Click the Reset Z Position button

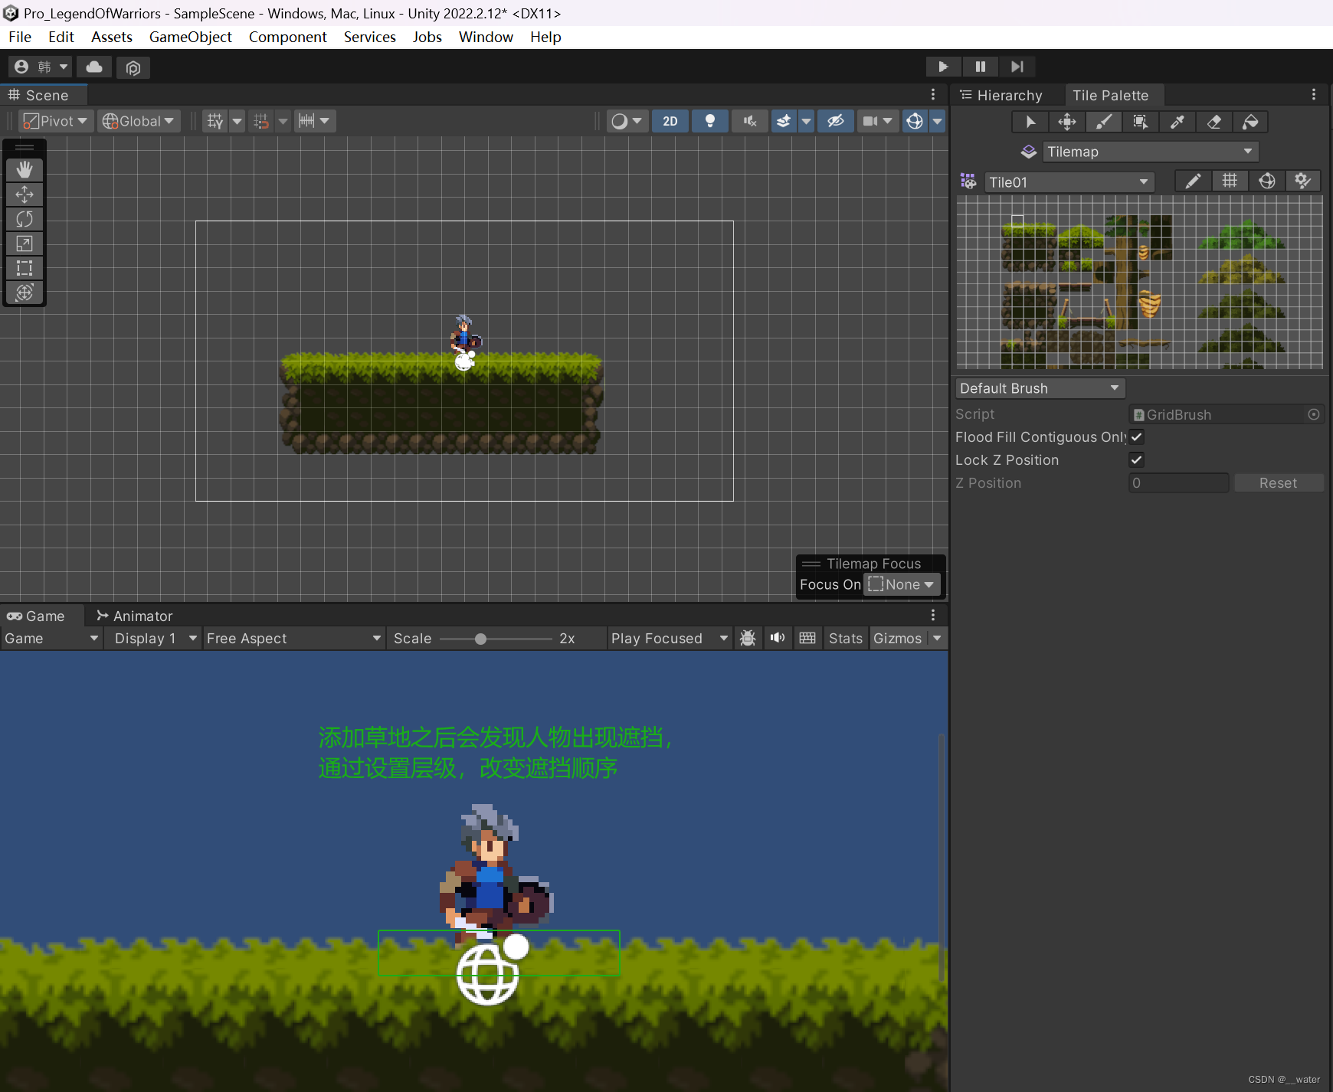pos(1279,483)
